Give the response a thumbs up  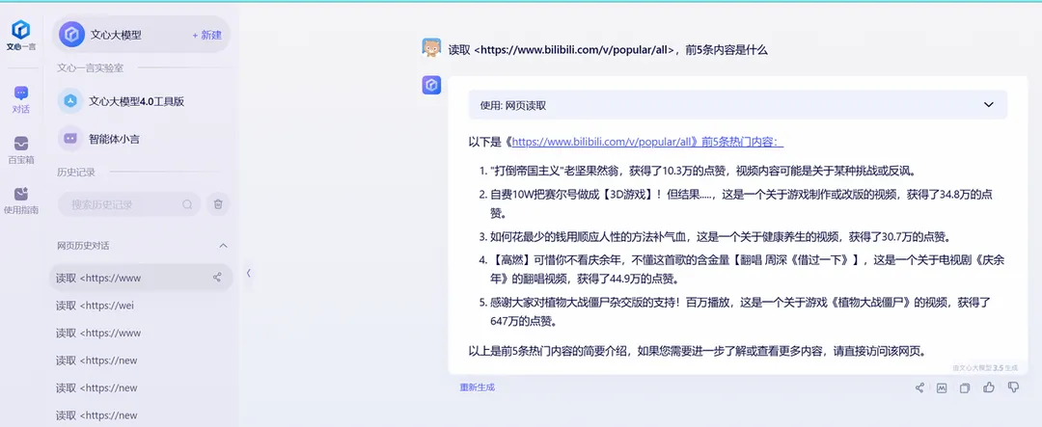pos(989,387)
